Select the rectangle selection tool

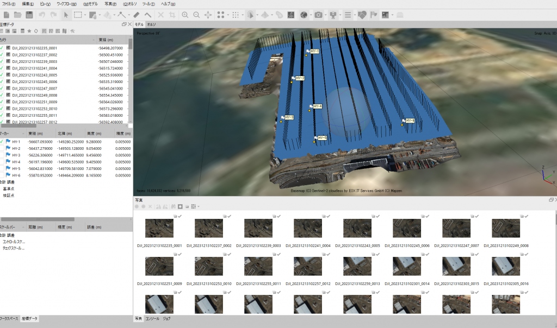coord(78,15)
